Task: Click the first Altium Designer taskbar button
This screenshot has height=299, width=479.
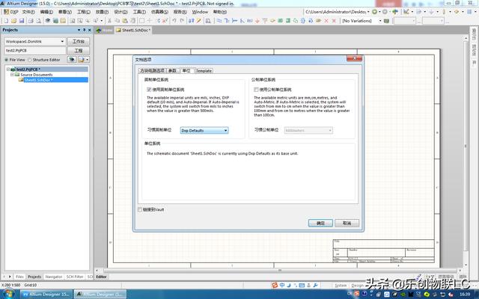Action: 46,294
